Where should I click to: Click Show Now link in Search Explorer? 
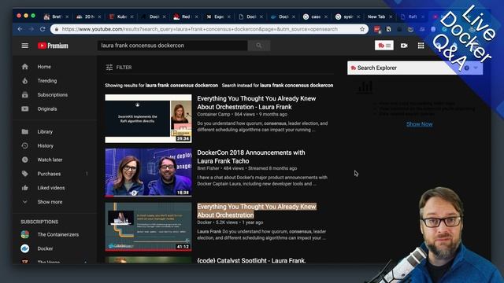419,124
